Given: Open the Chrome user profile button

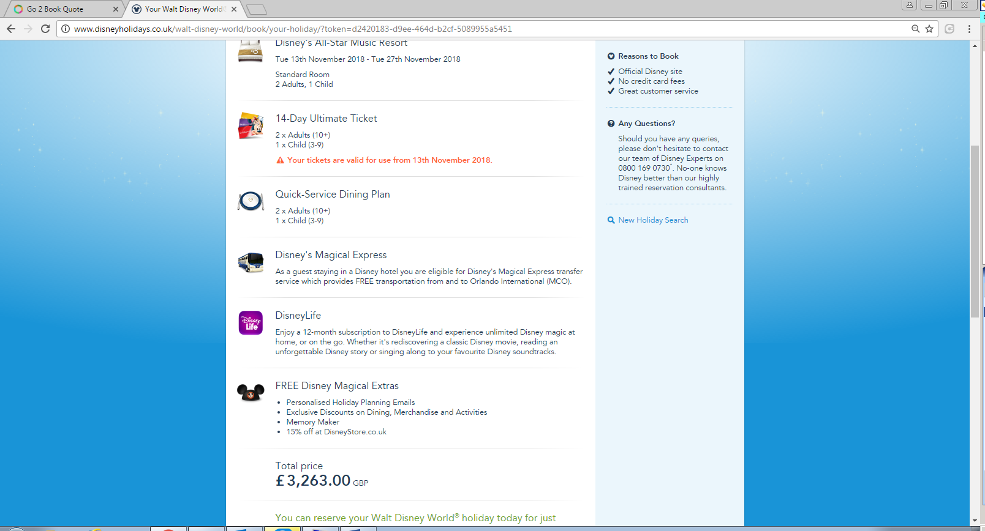Looking at the screenshot, I should (910, 5).
